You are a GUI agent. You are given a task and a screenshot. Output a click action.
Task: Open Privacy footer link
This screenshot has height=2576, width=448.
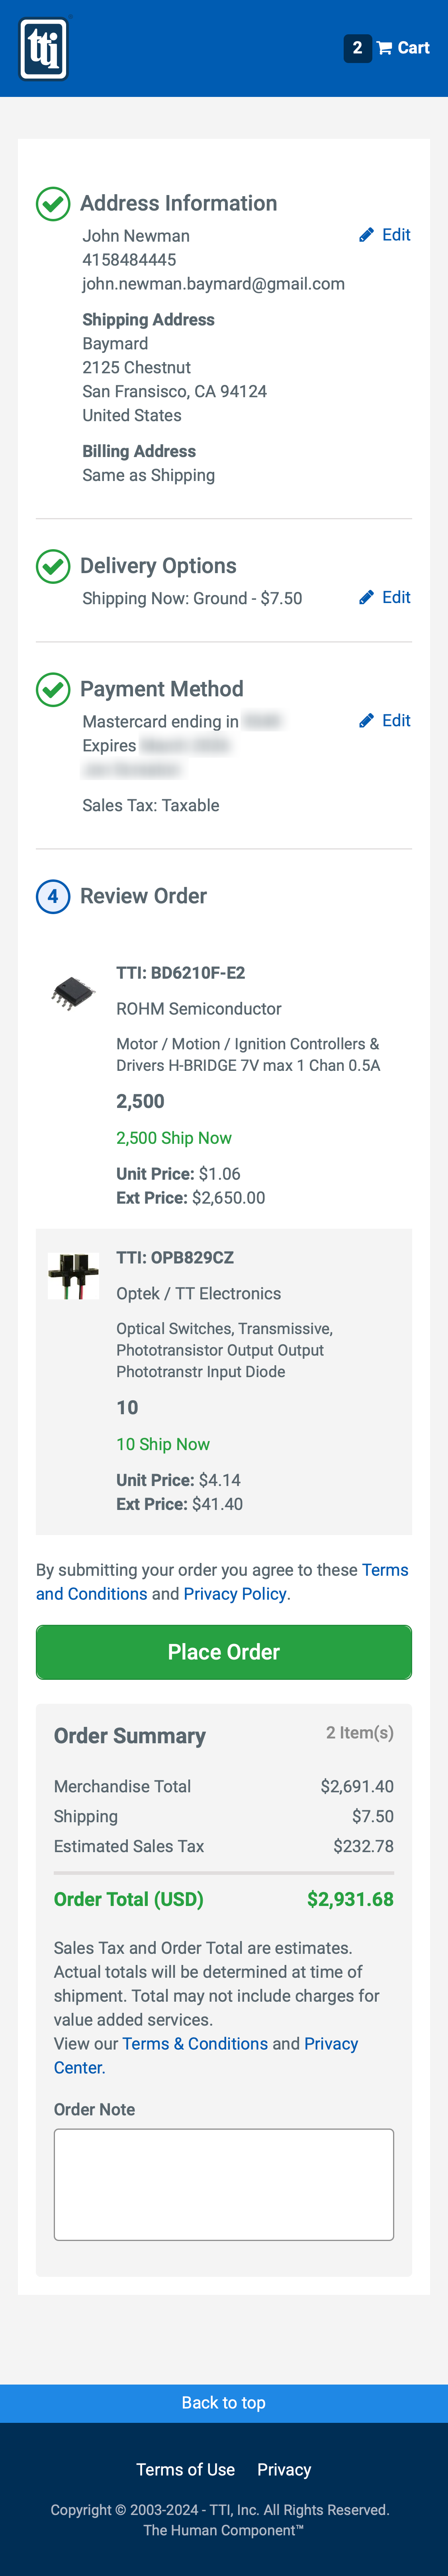click(x=284, y=2470)
